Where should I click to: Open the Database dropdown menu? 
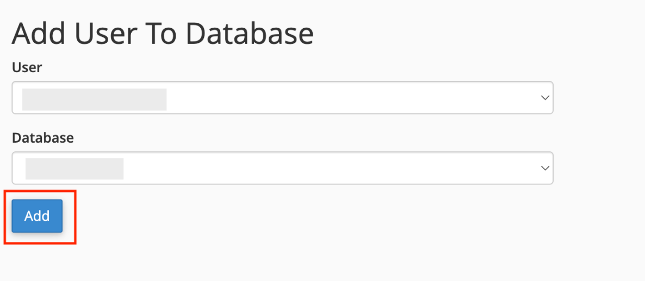[283, 168]
